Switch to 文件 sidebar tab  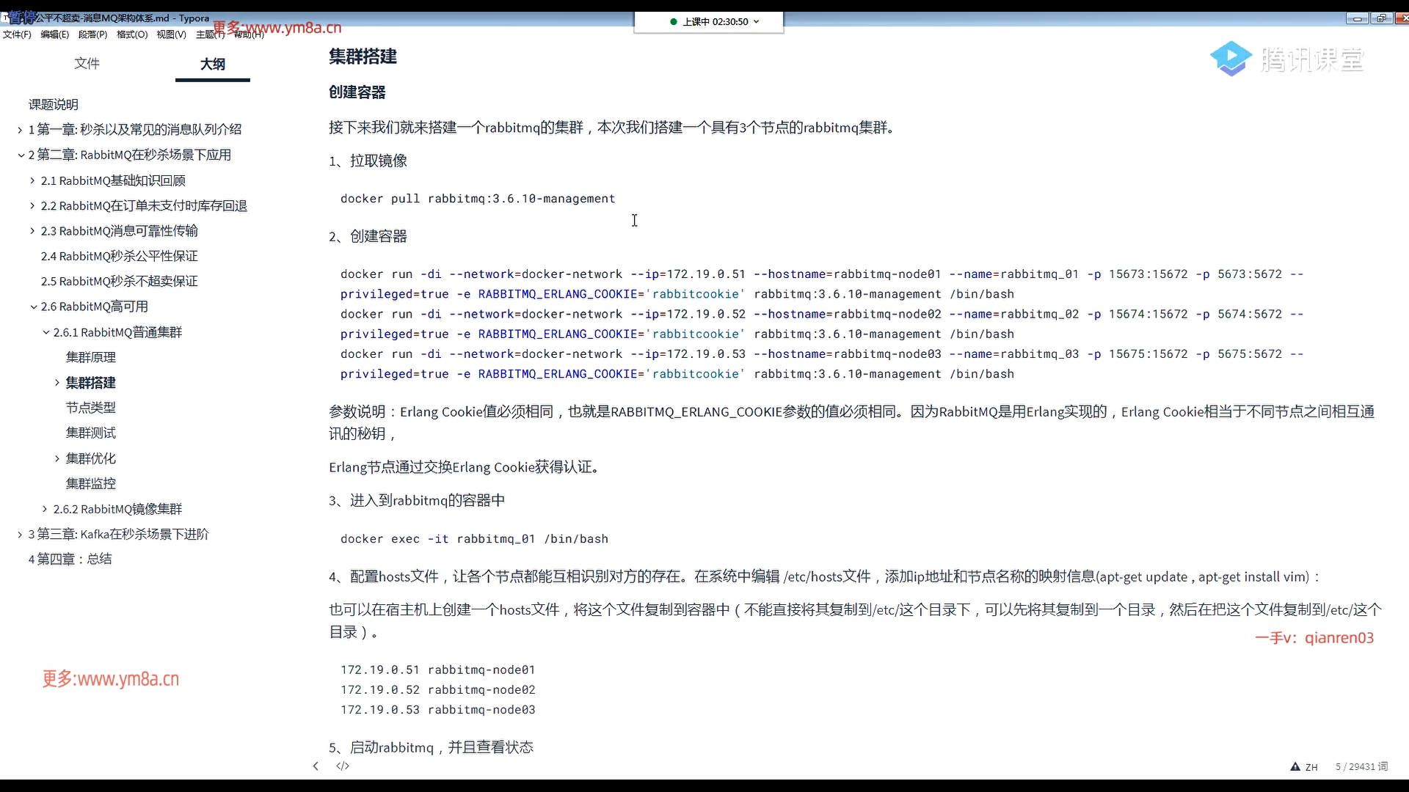pyautogui.click(x=87, y=64)
